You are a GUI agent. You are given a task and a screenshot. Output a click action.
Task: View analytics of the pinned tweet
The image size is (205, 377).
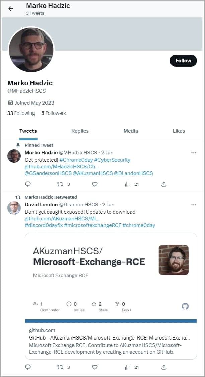click(x=128, y=184)
